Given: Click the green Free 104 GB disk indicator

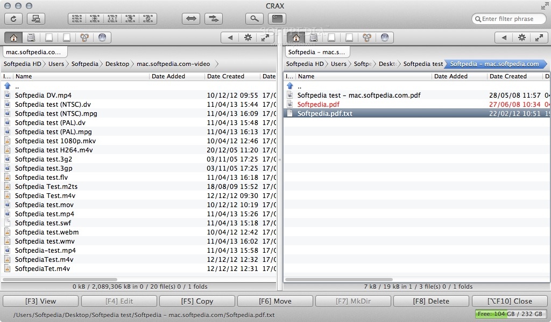Looking at the screenshot, I should pyautogui.click(x=510, y=314).
